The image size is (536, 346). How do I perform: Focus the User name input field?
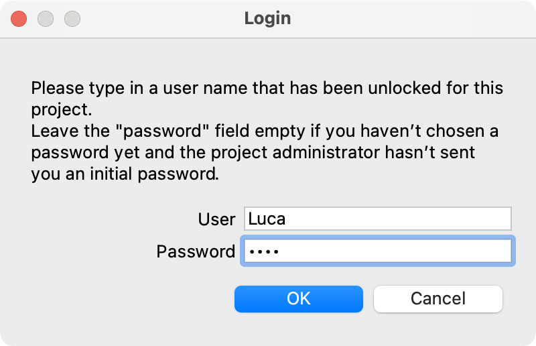coord(377,219)
